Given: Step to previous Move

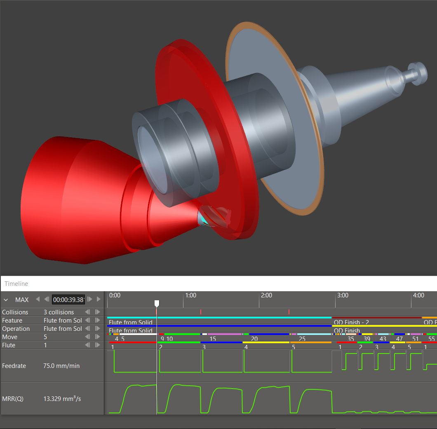Looking at the screenshot, I should pyautogui.click(x=87, y=337).
